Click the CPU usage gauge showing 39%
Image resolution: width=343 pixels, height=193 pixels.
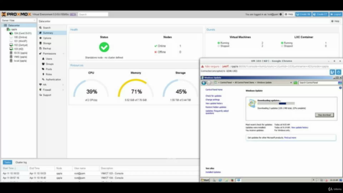click(91, 88)
